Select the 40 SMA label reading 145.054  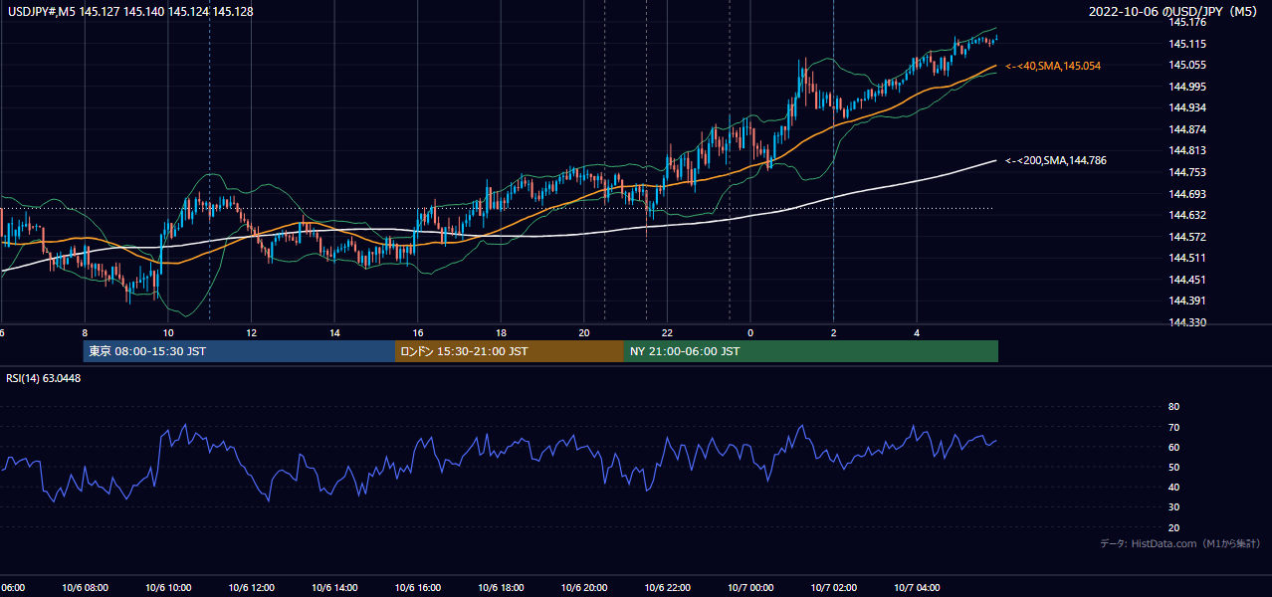1053,66
